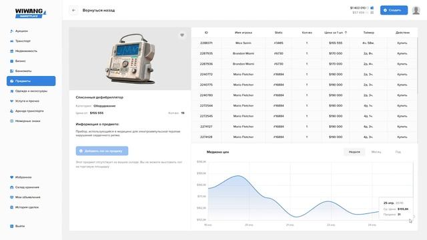This screenshot has width=427, height=240.
Task: Switch chart to Неделя tab
Action: 354,152
